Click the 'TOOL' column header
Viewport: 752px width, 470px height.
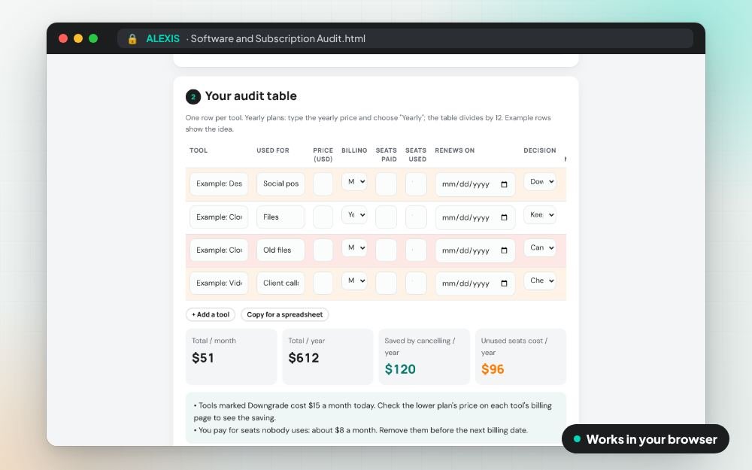click(199, 150)
